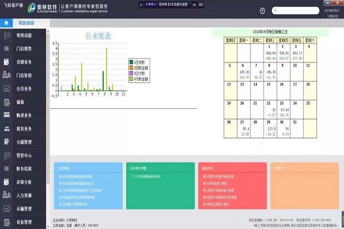Click the icon beside 人力资源
This screenshot has width=344, height=229.
coord(6,195)
